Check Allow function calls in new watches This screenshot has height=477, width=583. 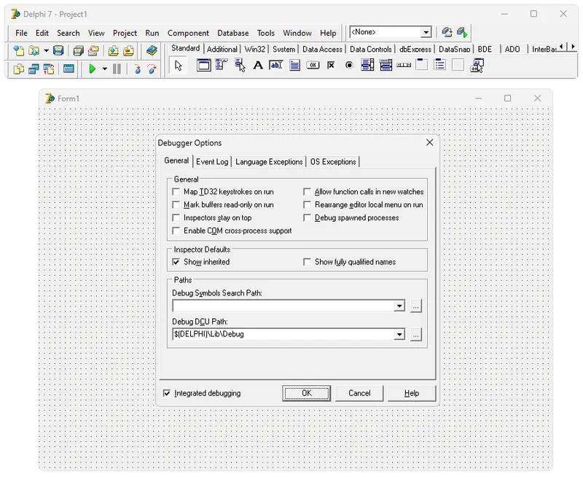point(307,192)
